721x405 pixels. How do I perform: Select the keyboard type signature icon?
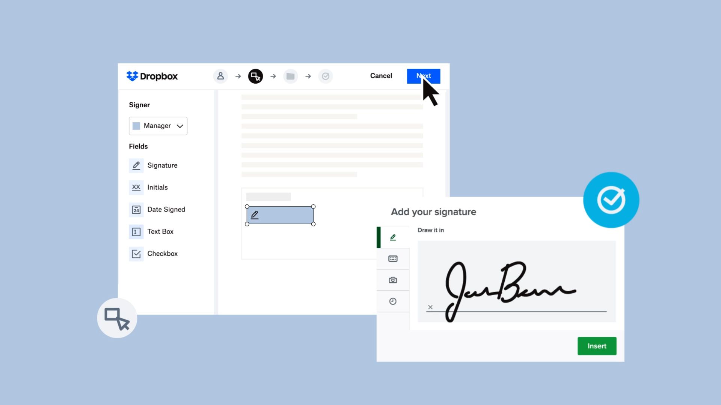click(393, 258)
